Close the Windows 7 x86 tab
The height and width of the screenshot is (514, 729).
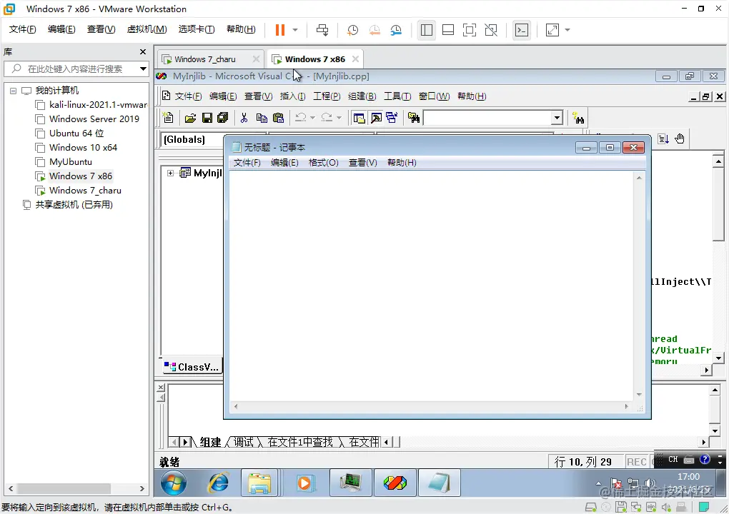pyautogui.click(x=355, y=59)
